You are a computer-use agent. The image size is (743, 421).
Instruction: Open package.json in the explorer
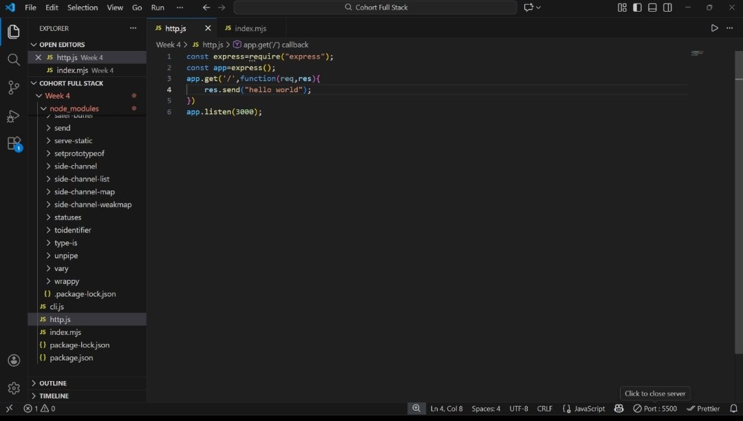[x=87, y=358]
